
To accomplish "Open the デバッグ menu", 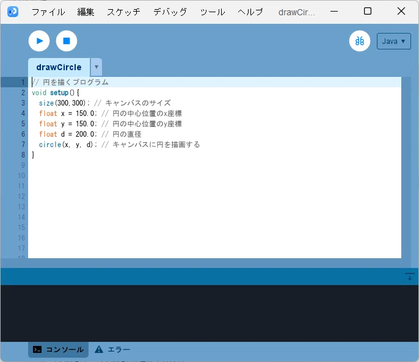I will pyautogui.click(x=170, y=12).
